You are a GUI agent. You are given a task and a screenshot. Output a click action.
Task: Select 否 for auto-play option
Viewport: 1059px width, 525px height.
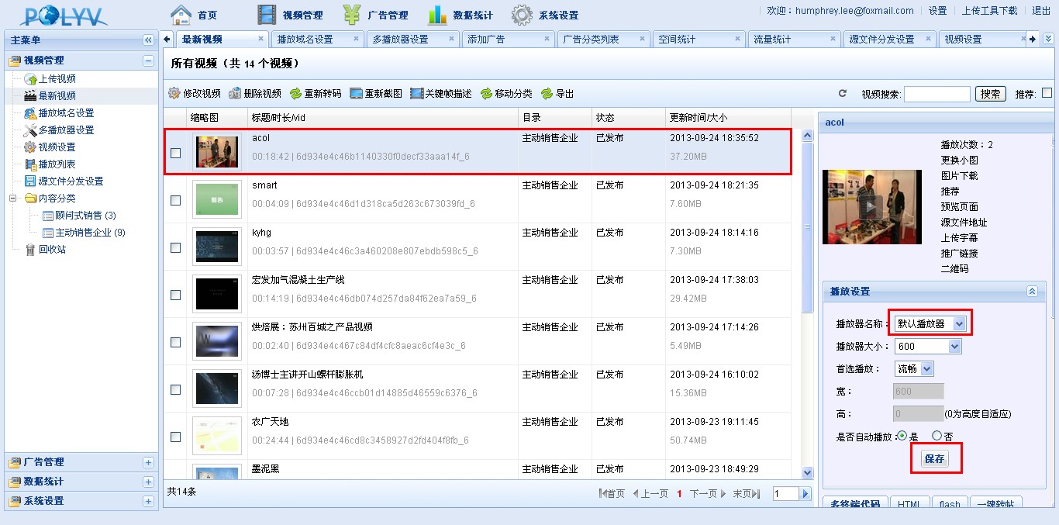coord(937,436)
